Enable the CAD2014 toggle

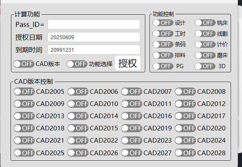(x=78, y=116)
